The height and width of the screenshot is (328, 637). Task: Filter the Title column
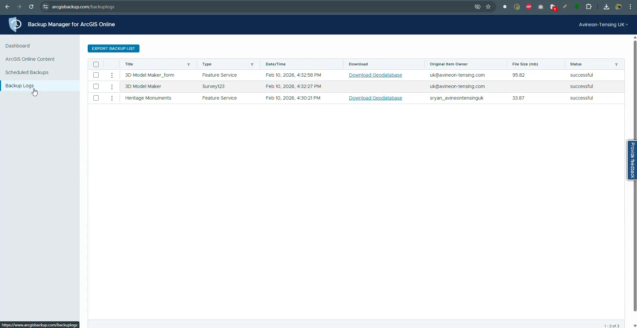click(189, 64)
